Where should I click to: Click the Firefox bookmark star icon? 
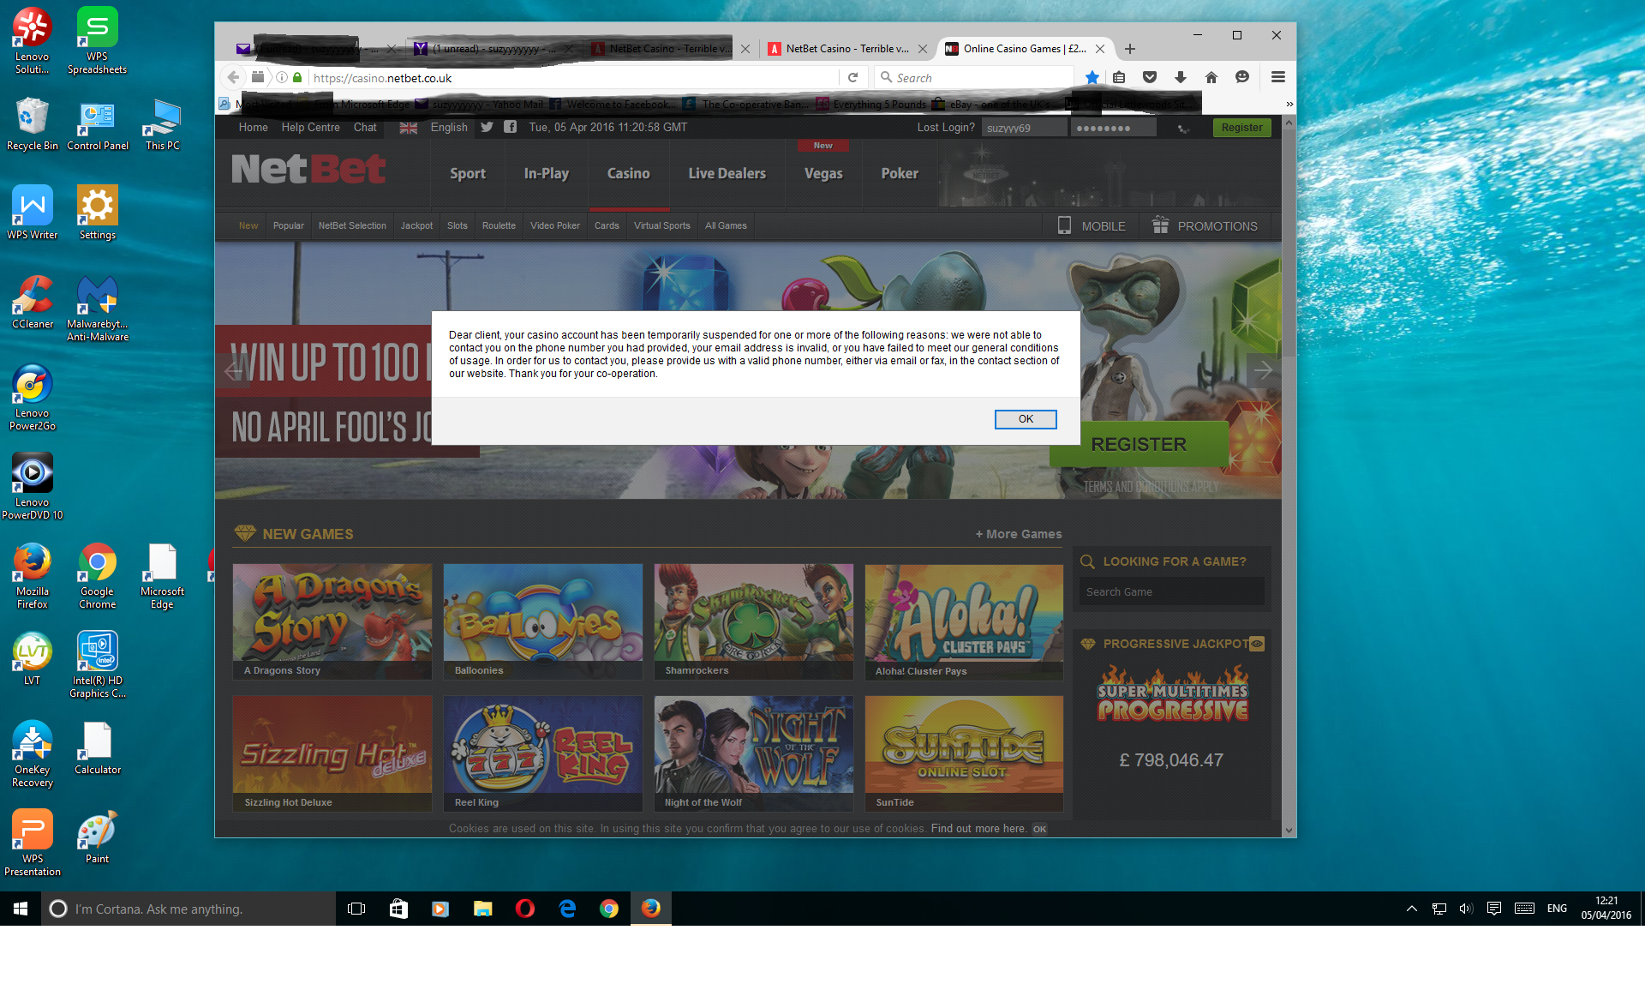(x=1092, y=77)
